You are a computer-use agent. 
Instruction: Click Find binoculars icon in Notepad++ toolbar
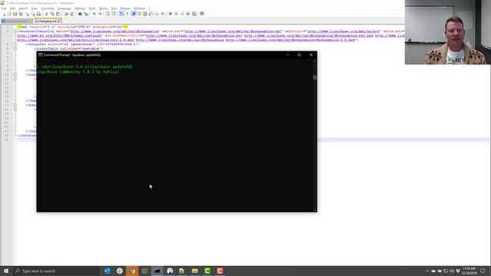coord(80,14)
